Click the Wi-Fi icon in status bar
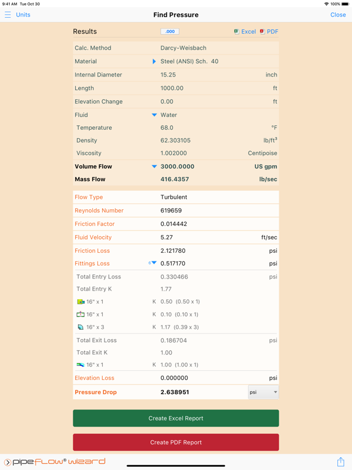The height and width of the screenshot is (470, 352). (x=326, y=4)
